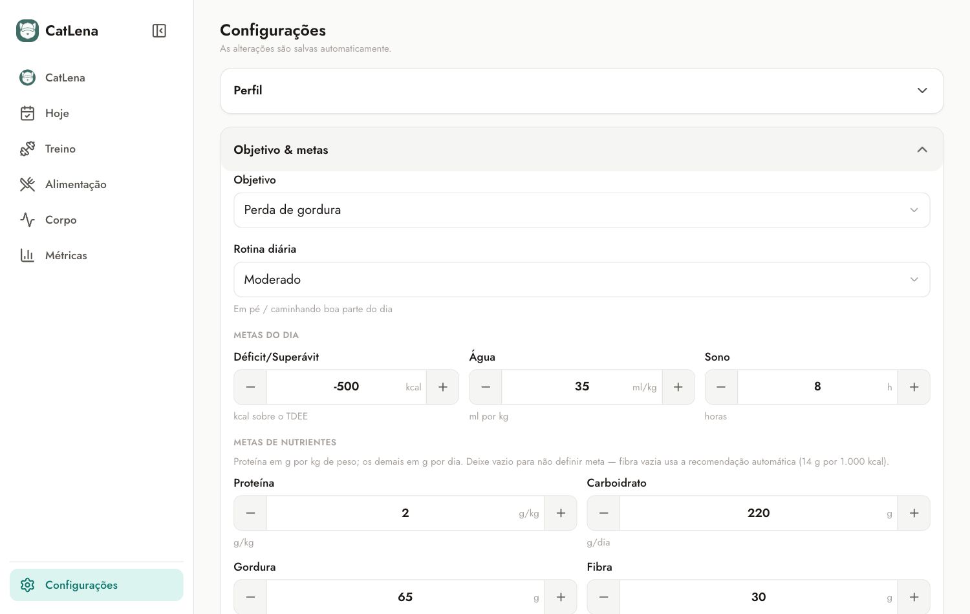This screenshot has width=970, height=614.
Task: Decrease Déficit/Superávit with minus button
Action: (250, 386)
